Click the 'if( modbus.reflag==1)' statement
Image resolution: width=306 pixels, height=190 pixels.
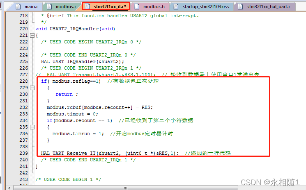71,81
